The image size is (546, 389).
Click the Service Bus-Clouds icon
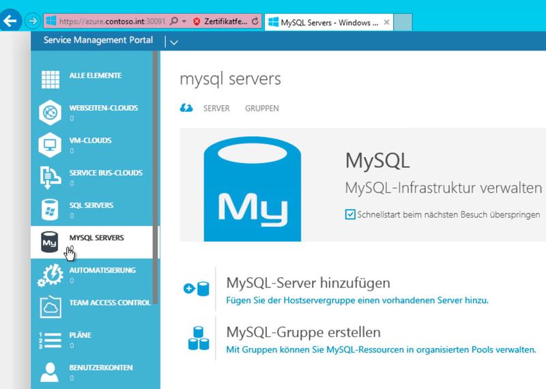pos(51,177)
